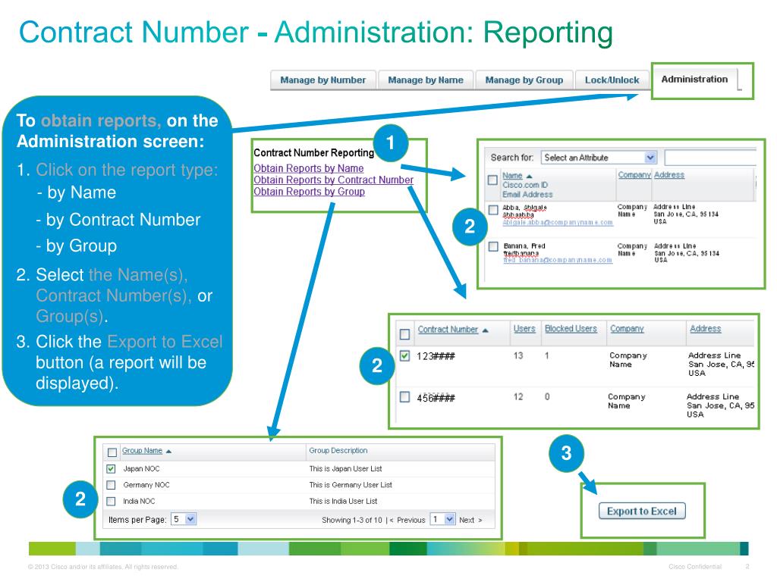Click Obtain Reports by Contract Number link
777x582 pixels.
click(334, 180)
